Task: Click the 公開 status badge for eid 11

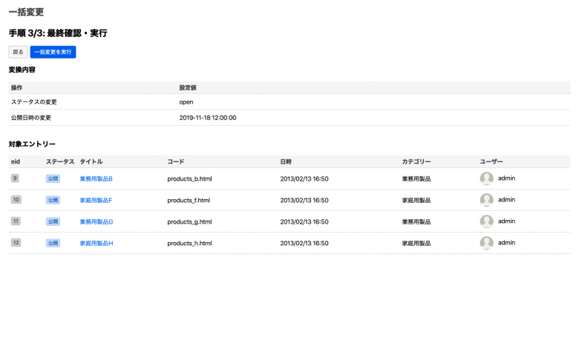Action: click(x=53, y=221)
